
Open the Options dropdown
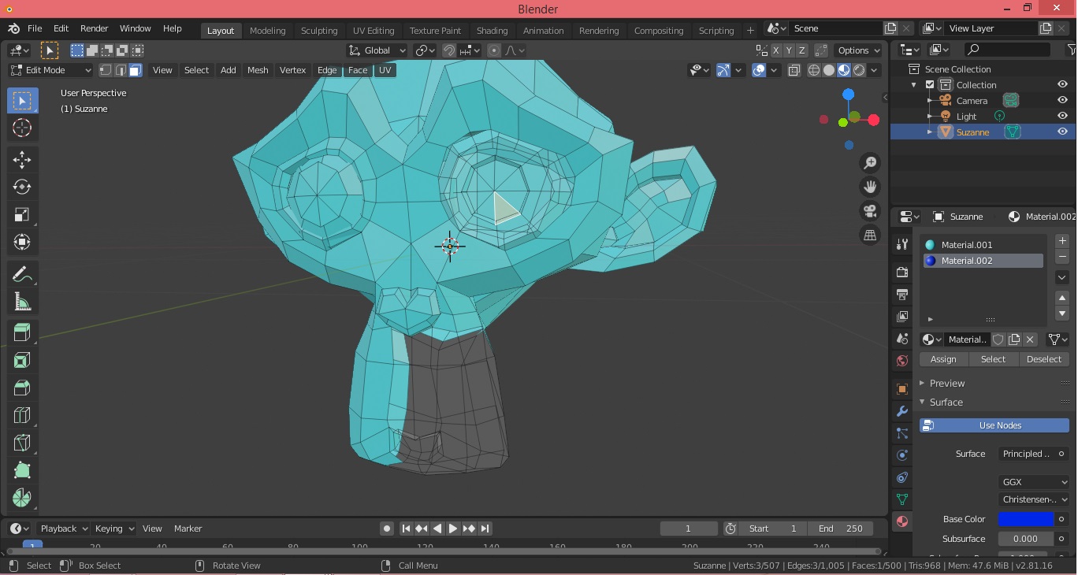coord(859,50)
